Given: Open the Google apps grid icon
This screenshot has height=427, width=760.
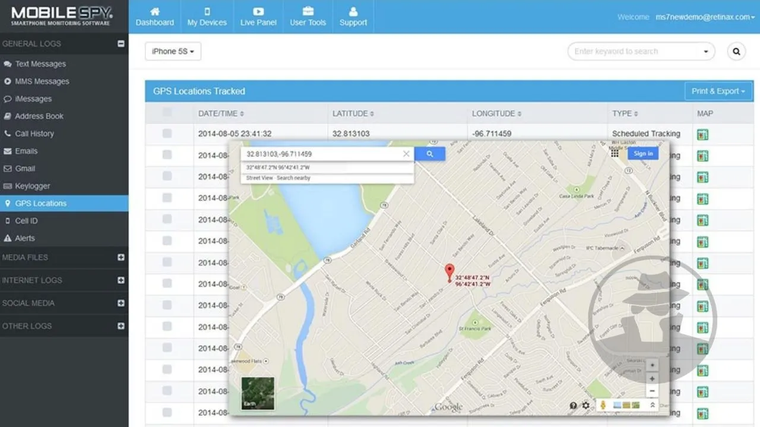Looking at the screenshot, I should pos(615,153).
